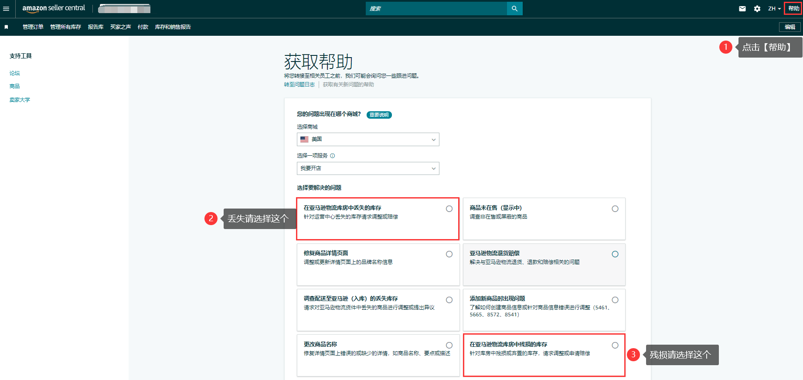Select radio for 亚马逊物流退货赔偿
This screenshot has height=380, width=803.
[x=615, y=254]
